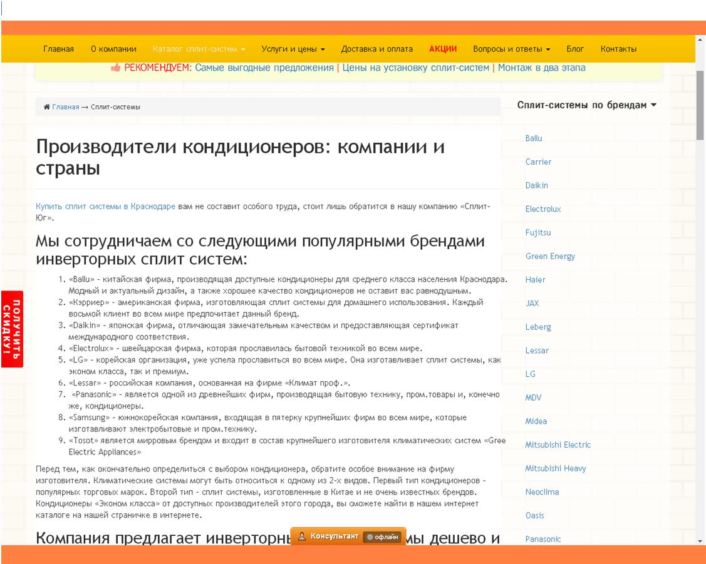The height and width of the screenshot is (564, 706).
Task: Collapse Сплит-системы по брендам list
Action: [x=587, y=105]
